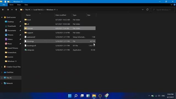Expand the This PC tree node
Viewport: 176px width, 99px height.
2,78
